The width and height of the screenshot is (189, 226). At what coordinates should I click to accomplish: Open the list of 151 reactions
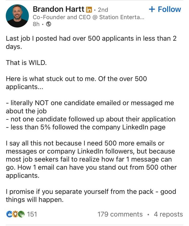[32, 214]
